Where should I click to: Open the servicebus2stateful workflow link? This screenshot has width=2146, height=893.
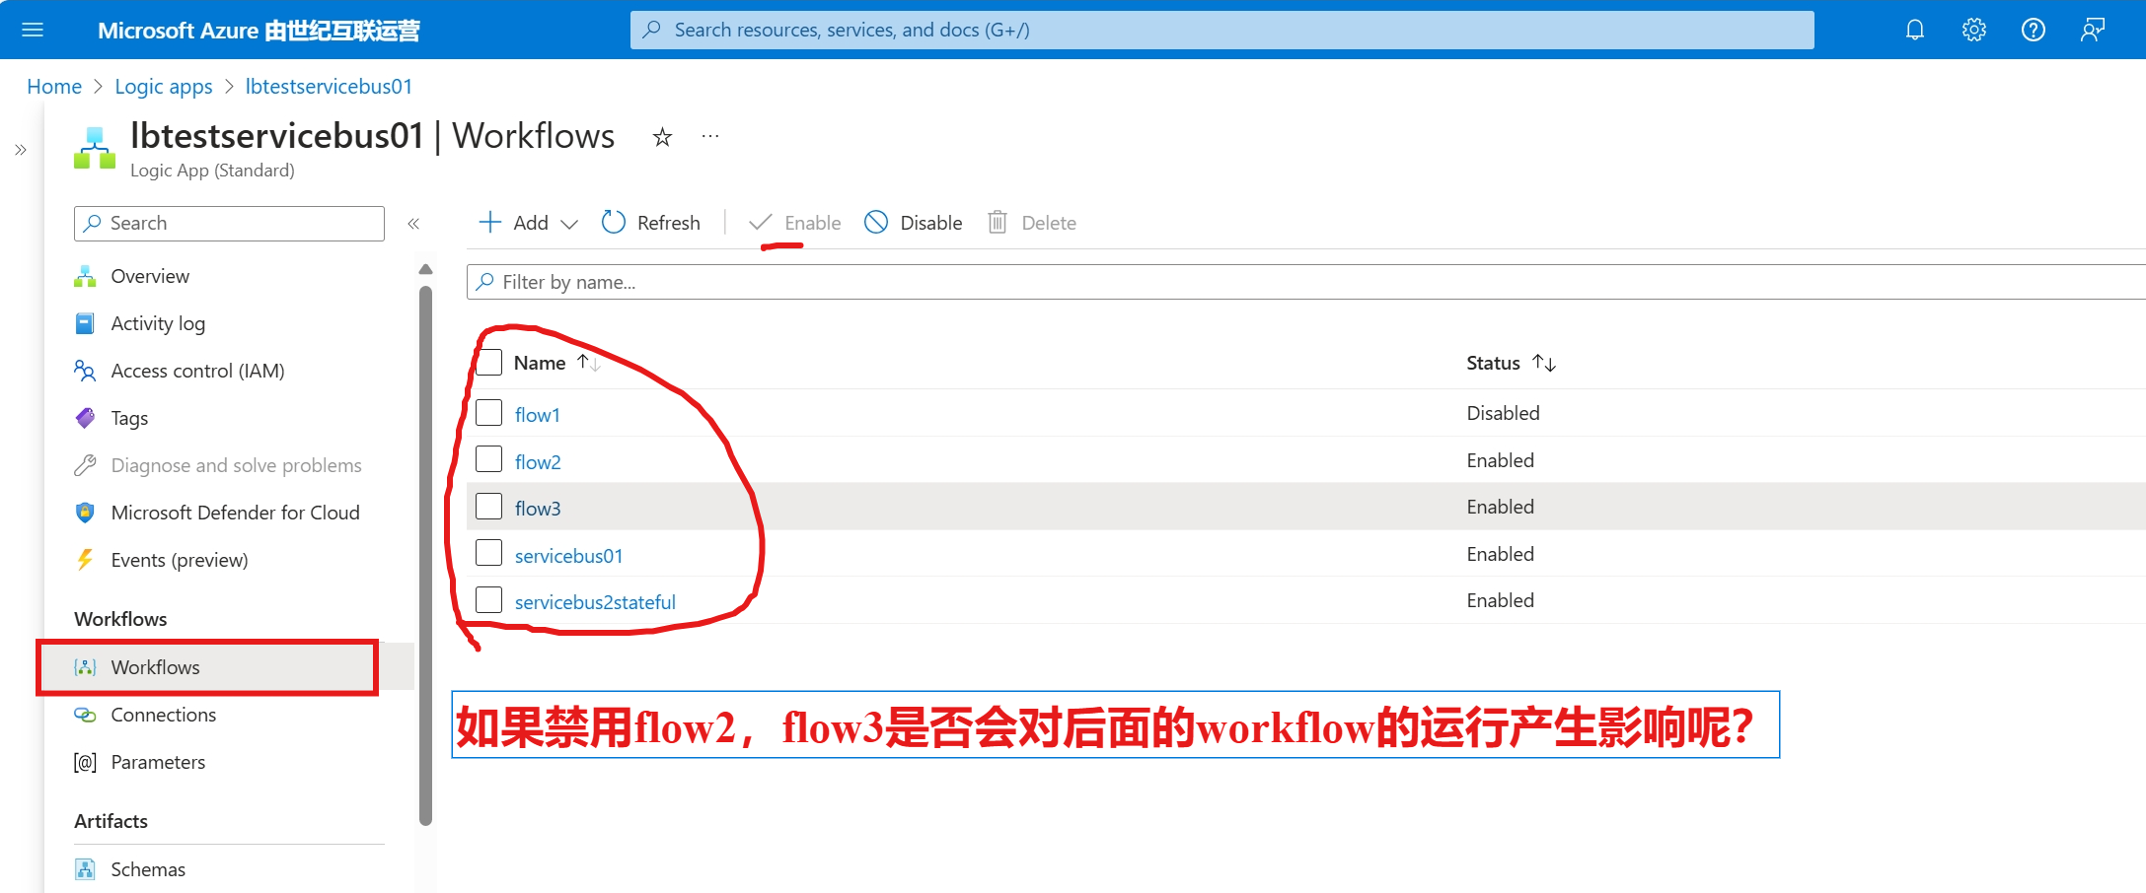[x=595, y=602]
